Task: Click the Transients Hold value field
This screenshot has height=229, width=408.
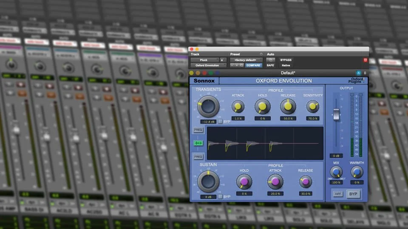Action: pyautogui.click(x=262, y=118)
